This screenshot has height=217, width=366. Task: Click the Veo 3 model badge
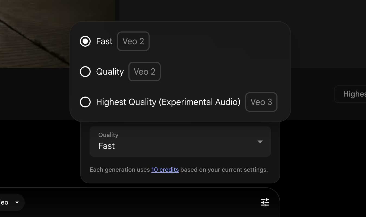pyautogui.click(x=261, y=102)
